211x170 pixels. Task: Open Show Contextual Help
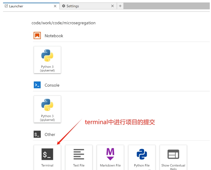[173, 157]
